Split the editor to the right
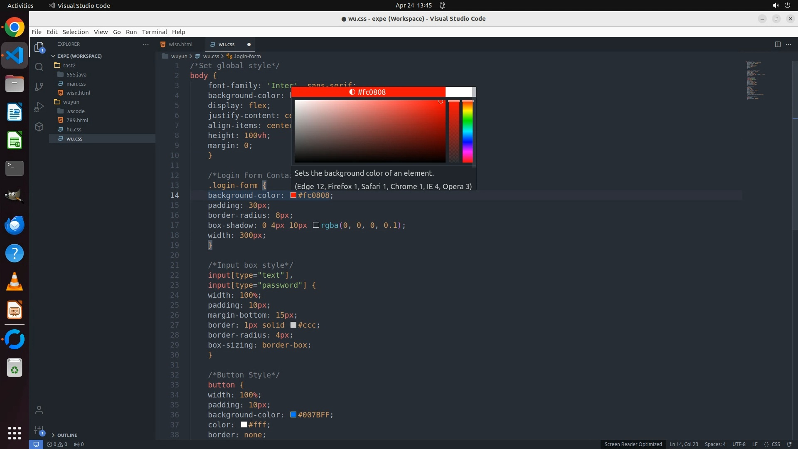798x449 pixels. [777, 44]
